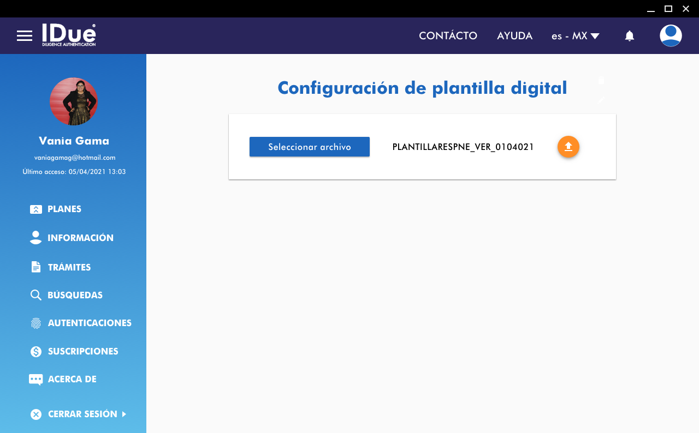The image size is (699, 433).
Task: Click the Suscripciones dollar icon
Action: pos(36,352)
